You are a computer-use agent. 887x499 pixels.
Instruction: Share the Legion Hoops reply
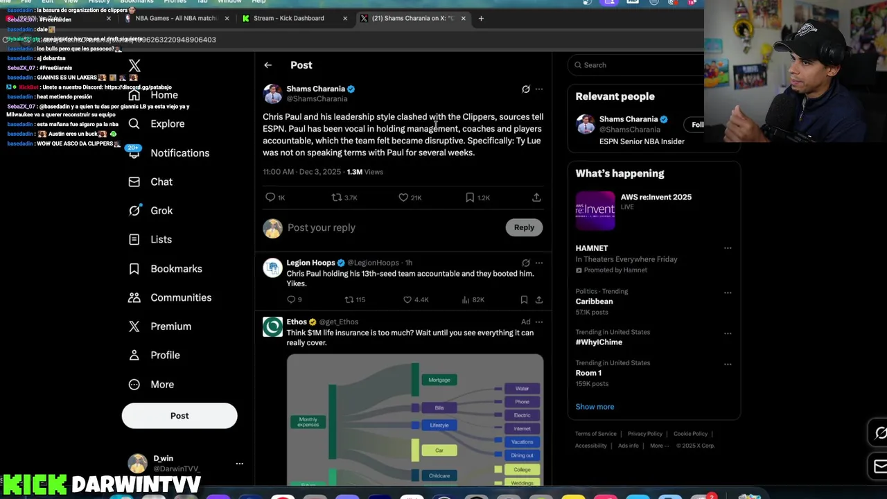tap(538, 299)
